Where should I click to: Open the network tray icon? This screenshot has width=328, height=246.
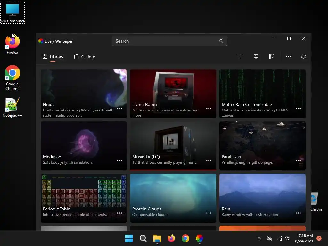pyautogui.click(x=279, y=238)
